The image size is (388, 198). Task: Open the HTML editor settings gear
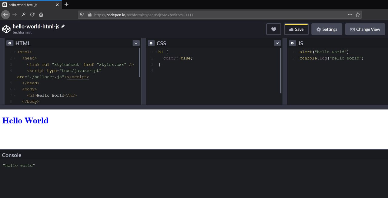click(10, 43)
